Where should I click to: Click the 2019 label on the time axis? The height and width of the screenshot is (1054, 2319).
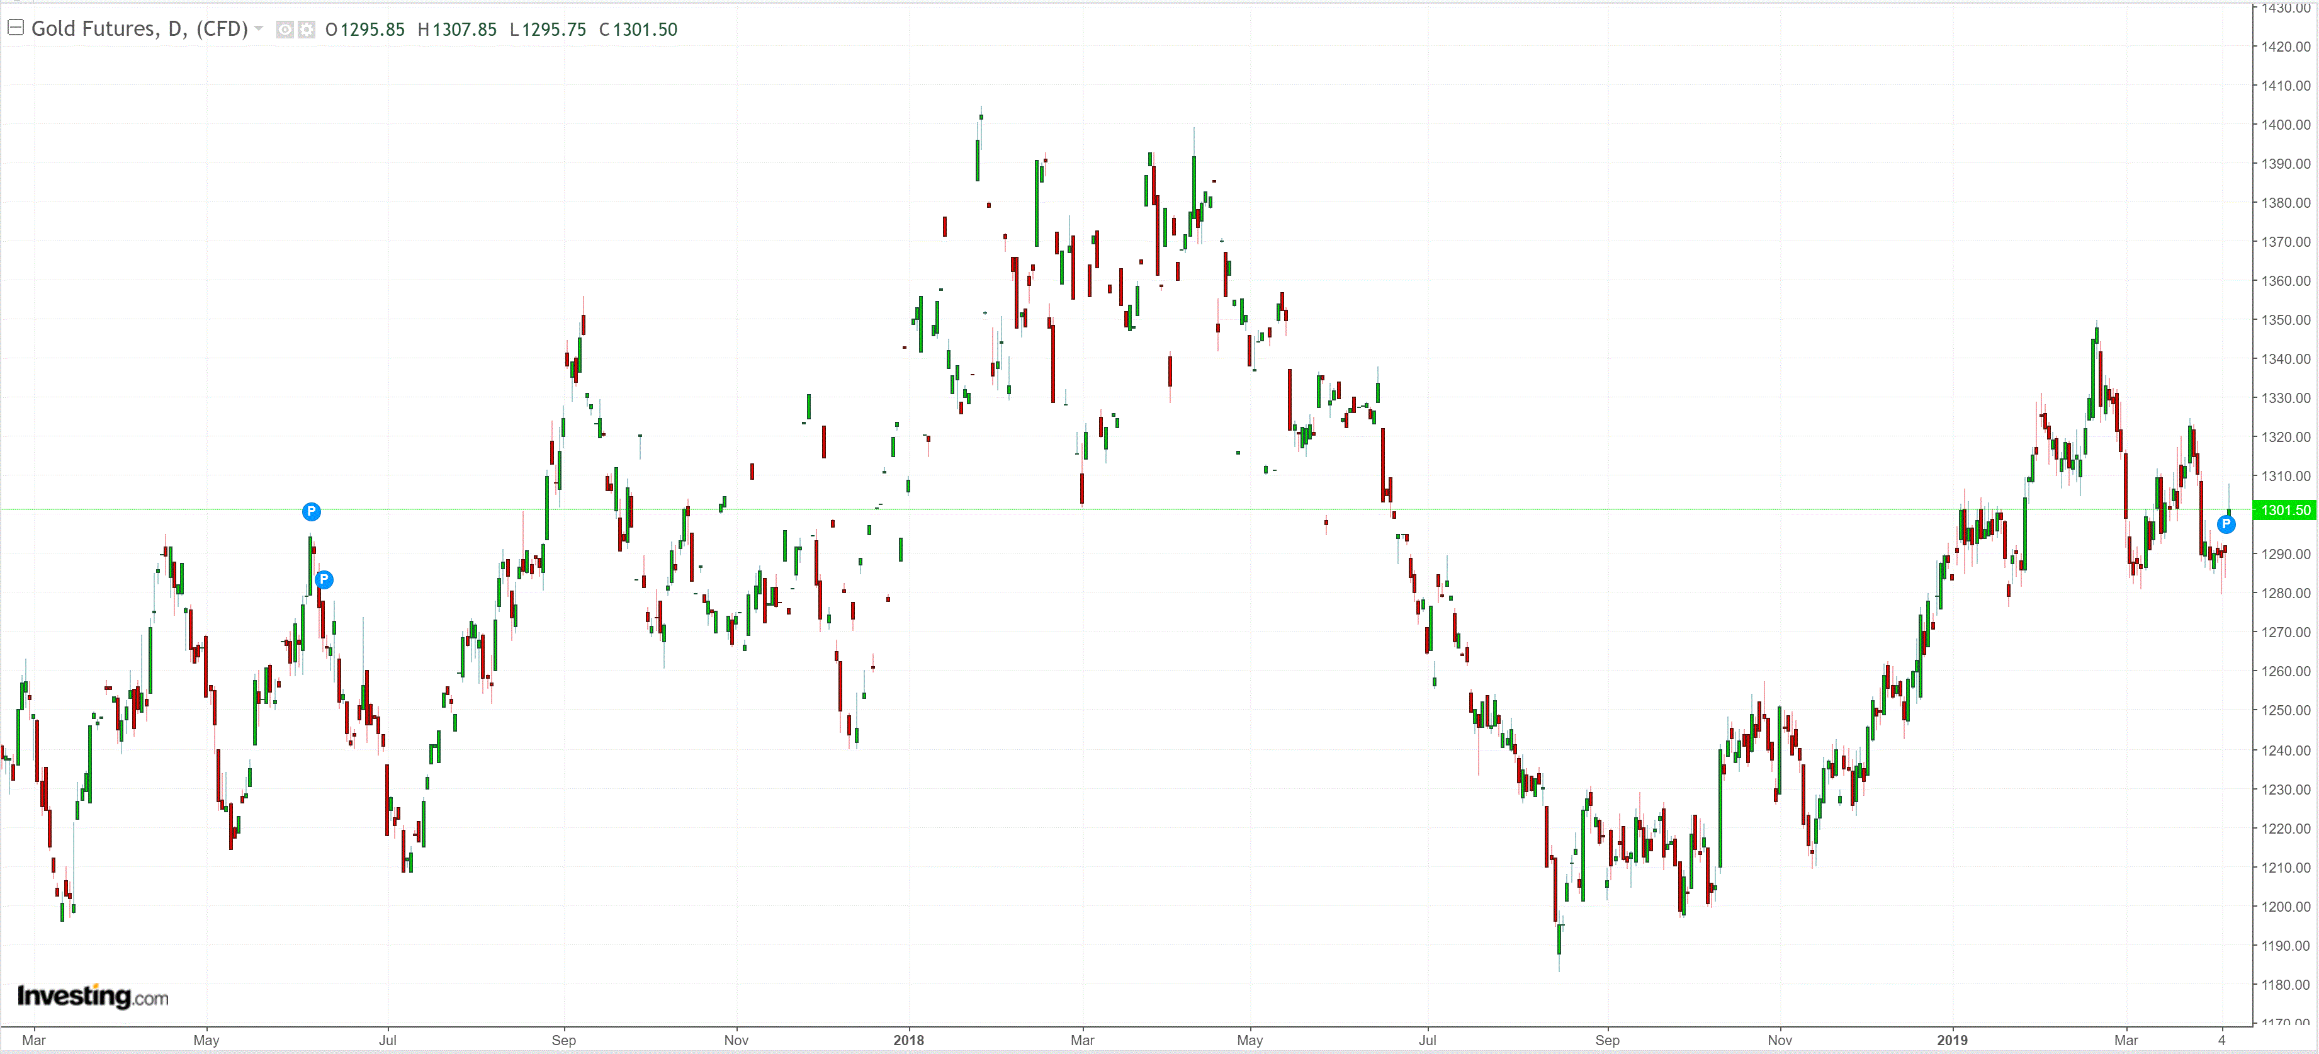1952,1040
